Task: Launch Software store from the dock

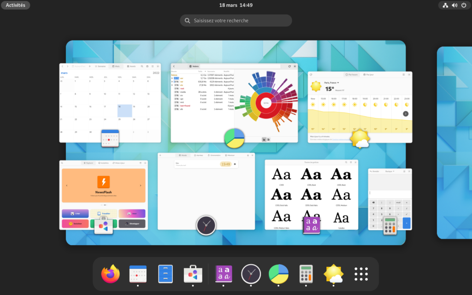Action: click(x=193, y=274)
